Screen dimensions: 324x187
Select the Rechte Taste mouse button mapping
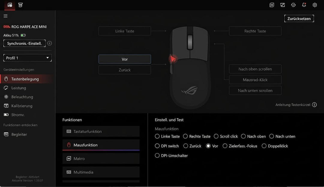tap(255, 31)
